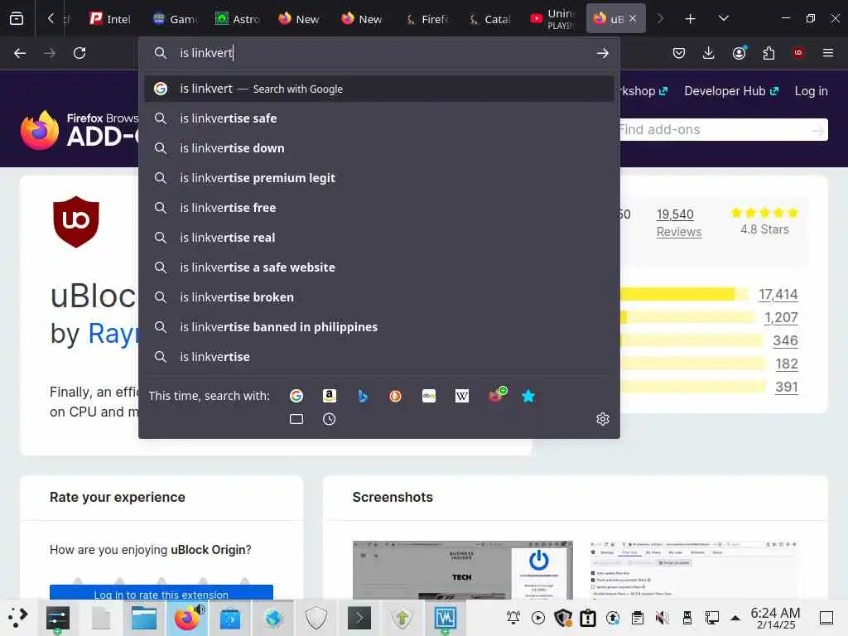
Task: Open Firefox account menu
Action: (x=740, y=52)
